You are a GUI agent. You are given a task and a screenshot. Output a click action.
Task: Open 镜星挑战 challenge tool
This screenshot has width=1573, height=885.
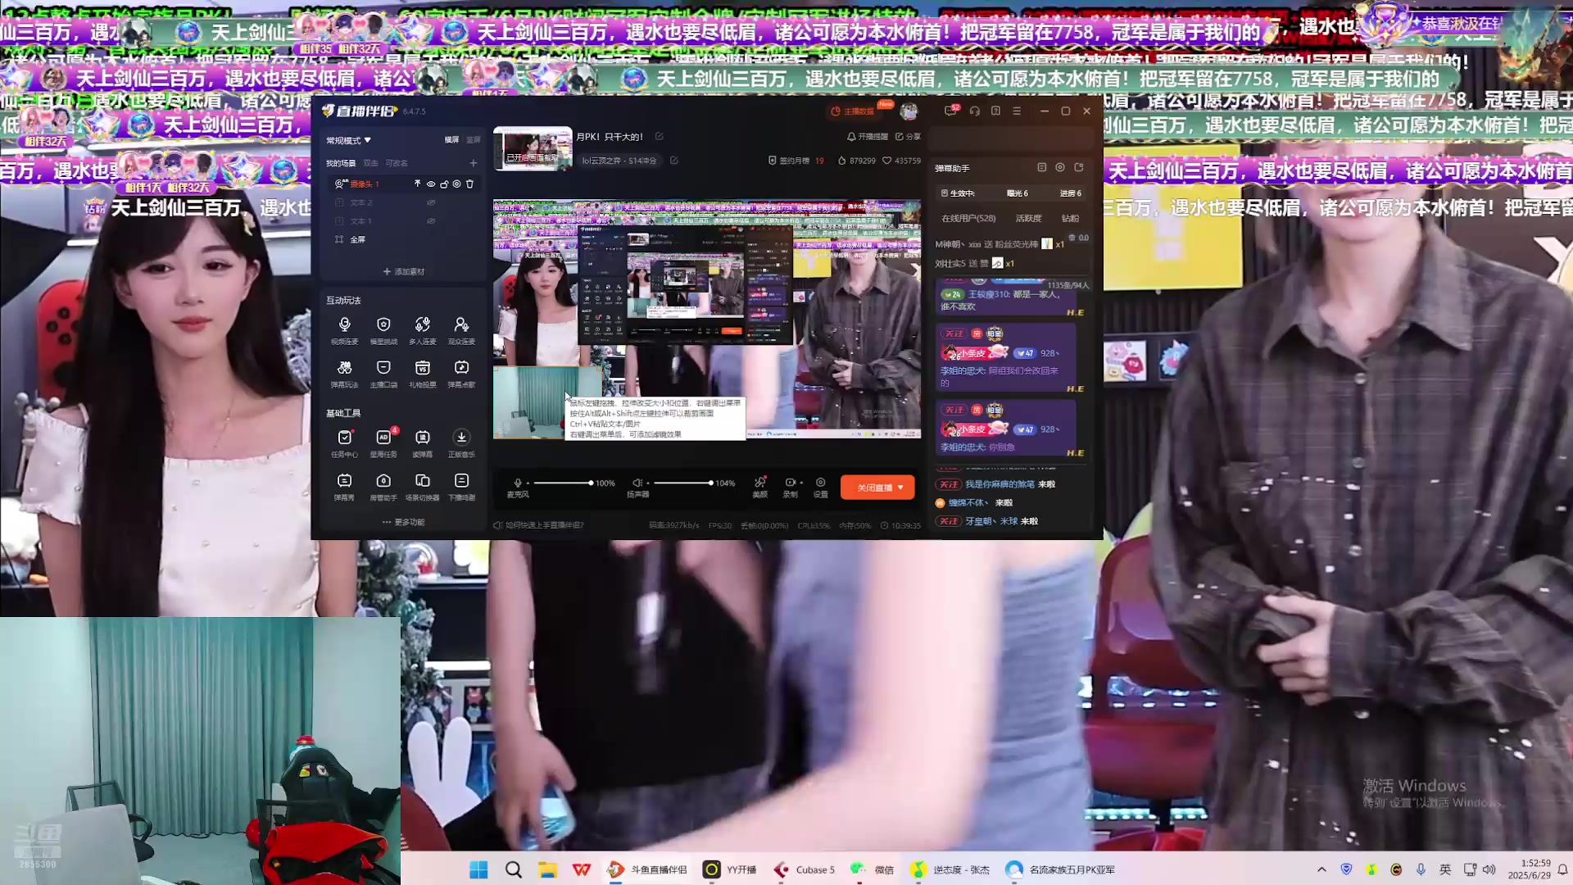coord(383,330)
